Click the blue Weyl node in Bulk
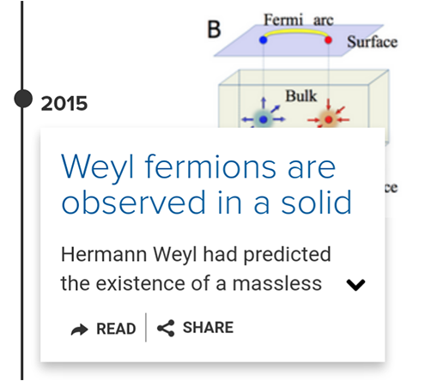 [264, 119]
